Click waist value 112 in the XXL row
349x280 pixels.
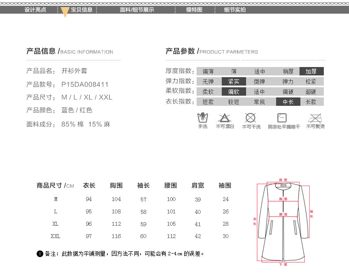pos(171,236)
